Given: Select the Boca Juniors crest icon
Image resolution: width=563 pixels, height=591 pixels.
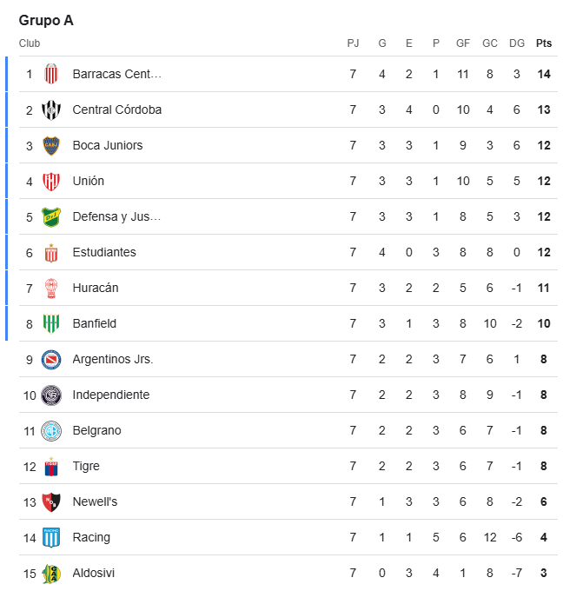Looking at the screenshot, I should (x=51, y=145).
